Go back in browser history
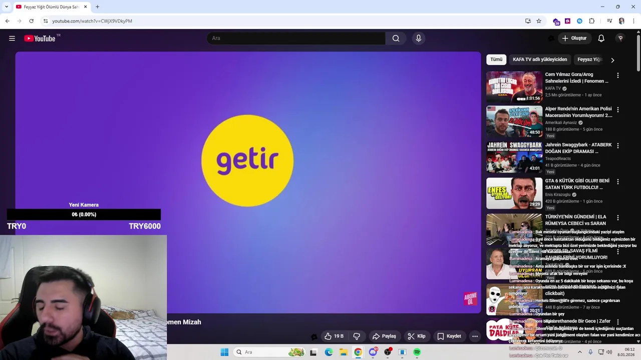 pos(7,21)
